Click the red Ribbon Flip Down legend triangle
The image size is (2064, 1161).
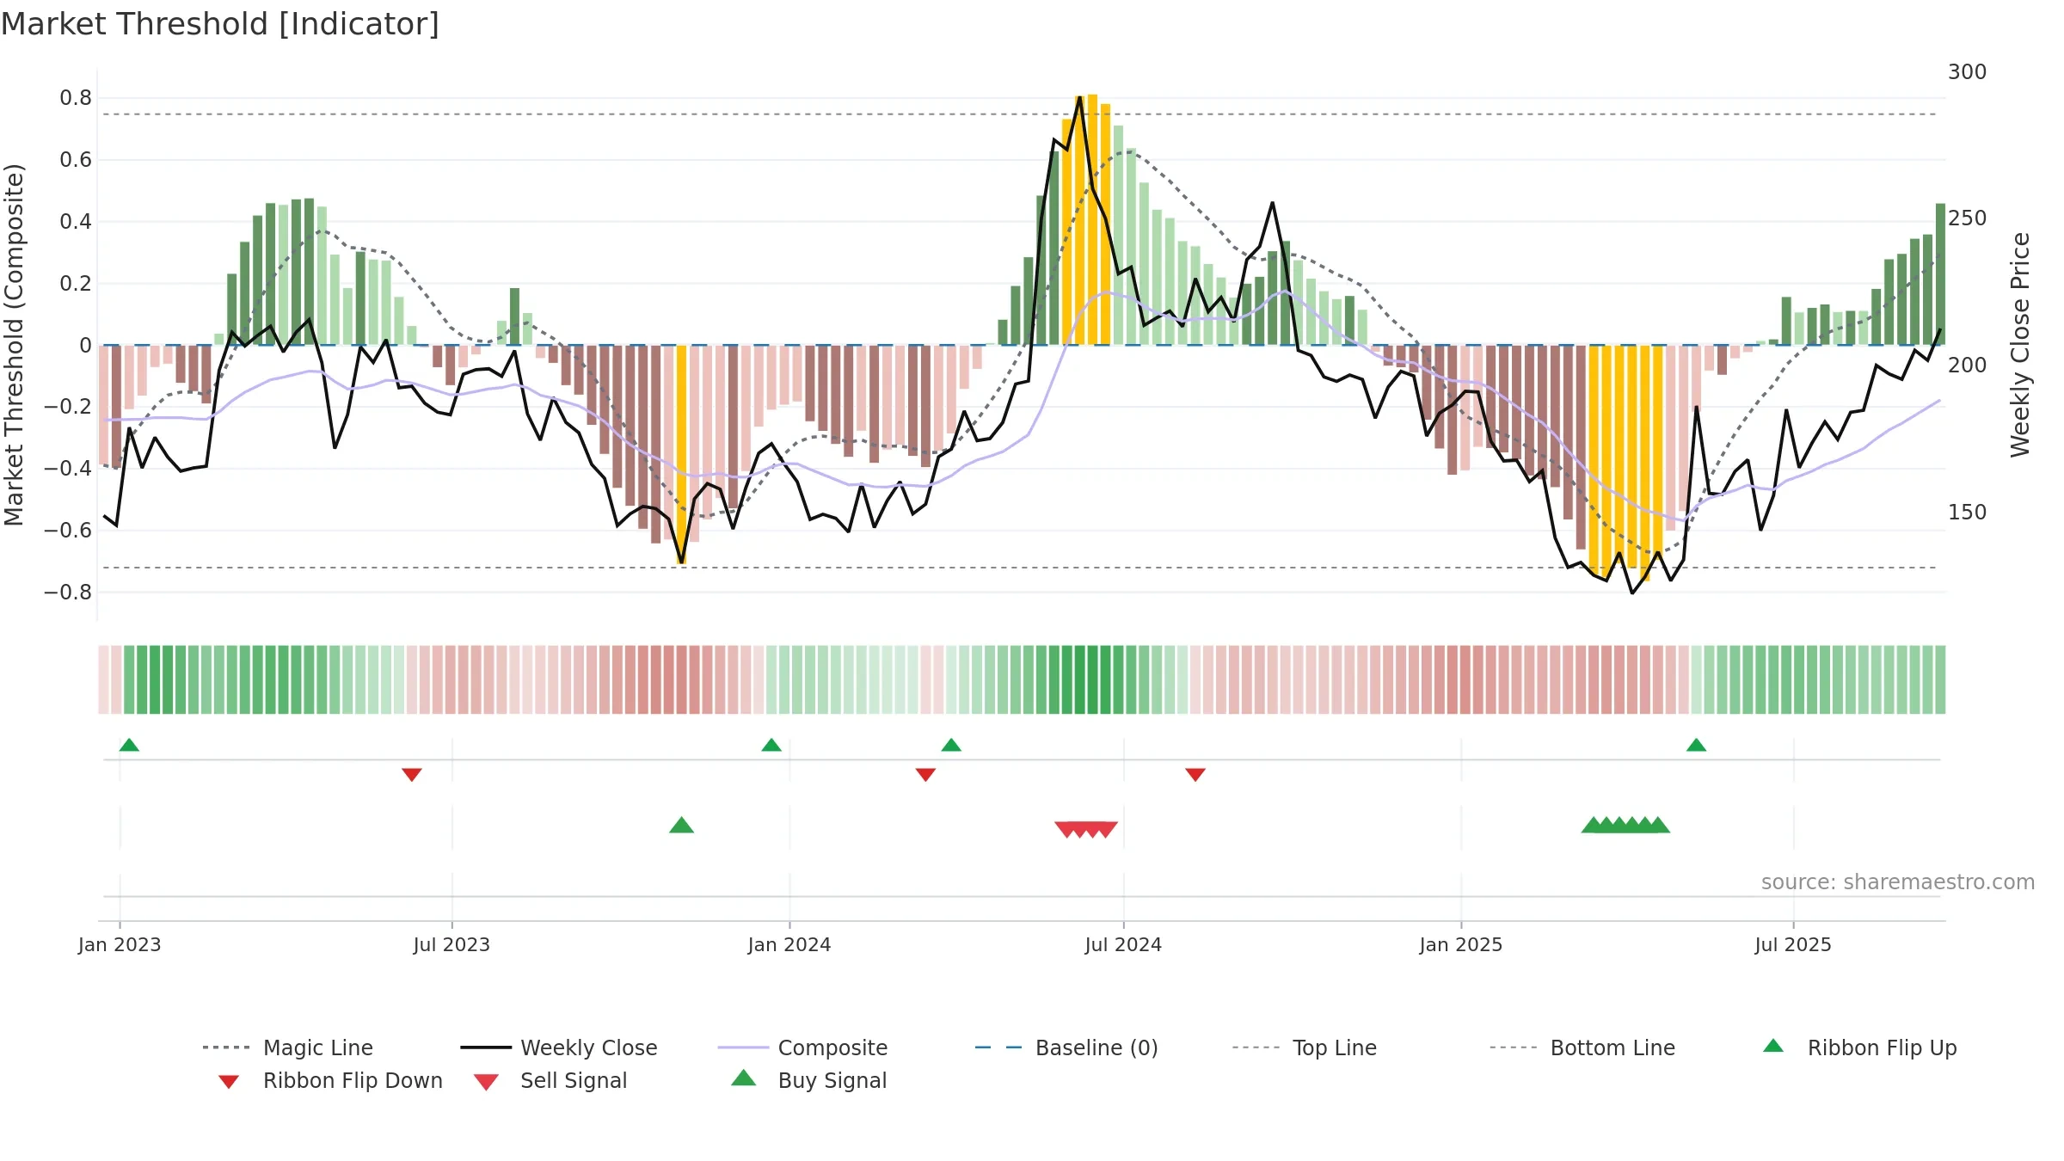coord(229,1082)
